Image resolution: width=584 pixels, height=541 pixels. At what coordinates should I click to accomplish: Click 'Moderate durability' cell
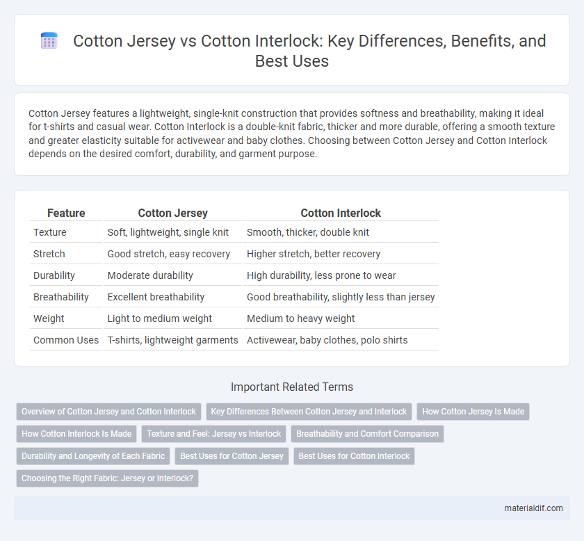click(x=173, y=275)
